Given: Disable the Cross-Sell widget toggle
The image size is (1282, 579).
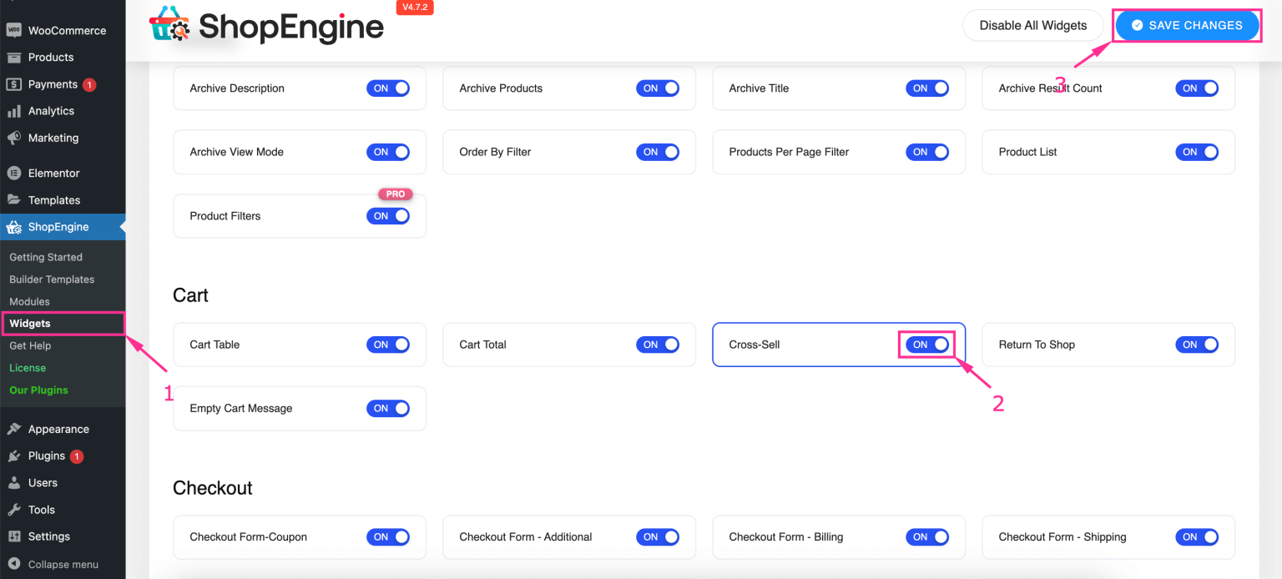Looking at the screenshot, I should point(926,344).
